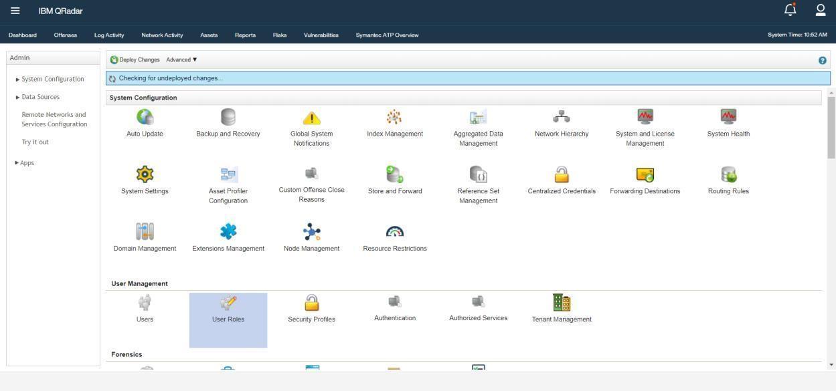Open Aggregated Data Management
836x391 pixels.
[x=478, y=128]
